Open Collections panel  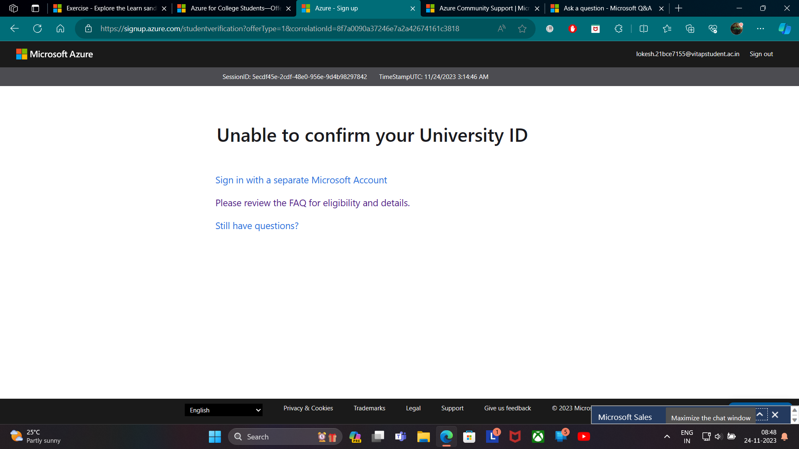pos(690,29)
